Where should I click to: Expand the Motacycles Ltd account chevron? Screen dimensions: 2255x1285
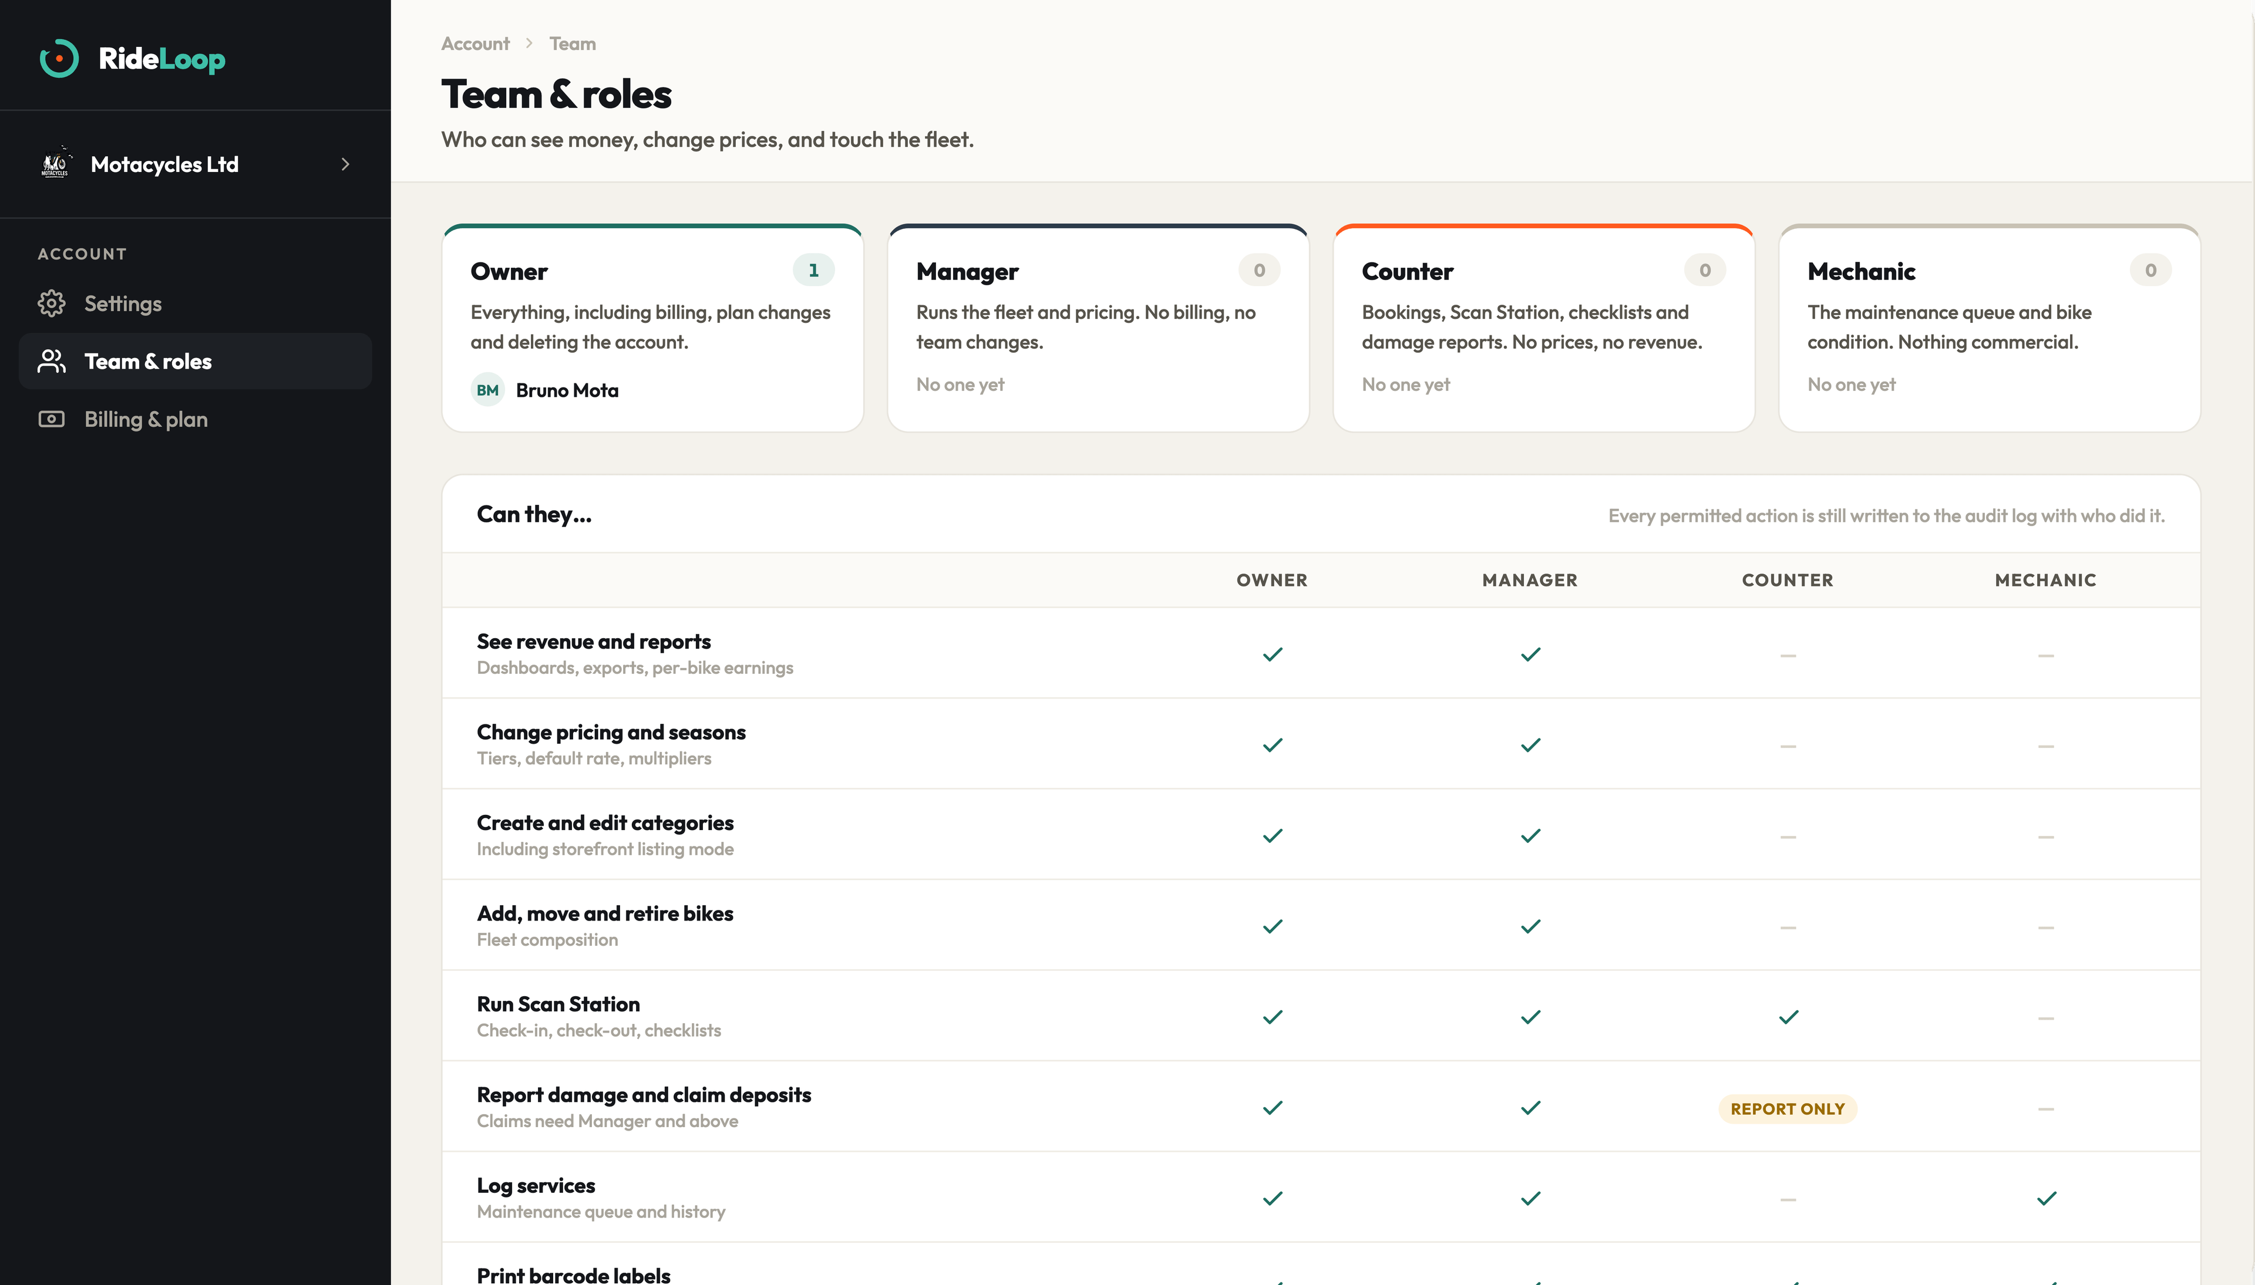(x=345, y=164)
